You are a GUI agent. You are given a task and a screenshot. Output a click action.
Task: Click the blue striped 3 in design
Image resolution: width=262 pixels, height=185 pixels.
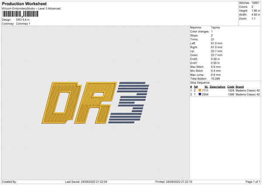129,103
